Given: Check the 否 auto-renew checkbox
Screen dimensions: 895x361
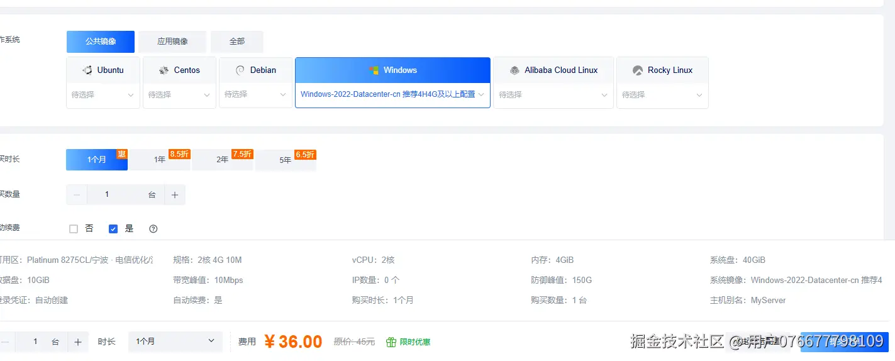Looking at the screenshot, I should click(x=74, y=229).
